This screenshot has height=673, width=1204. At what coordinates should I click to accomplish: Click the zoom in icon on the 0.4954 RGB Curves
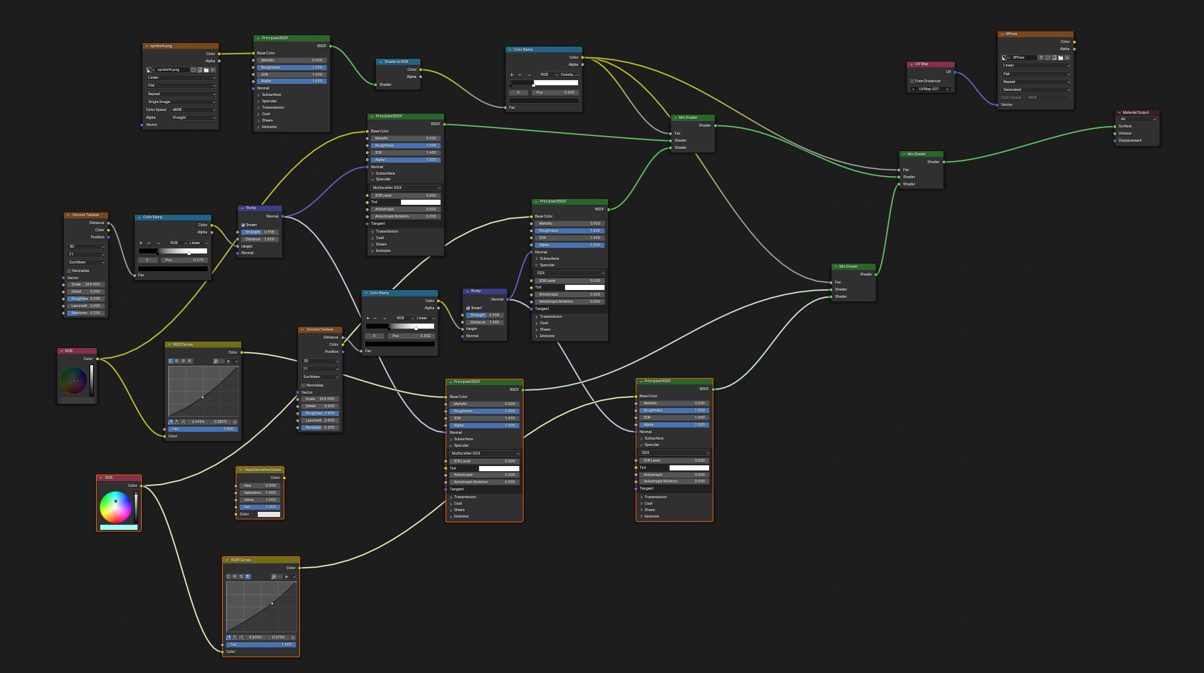216,362
